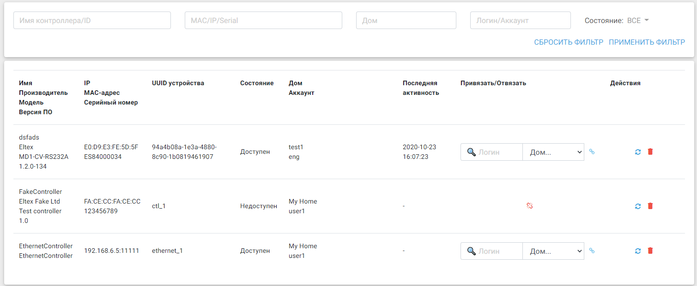Expand Дом dropdown in dsfads row
697x286 pixels.
pyautogui.click(x=553, y=152)
